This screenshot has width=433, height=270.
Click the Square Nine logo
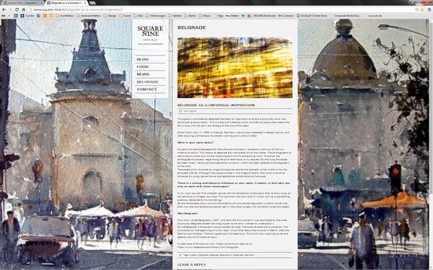coord(150,31)
